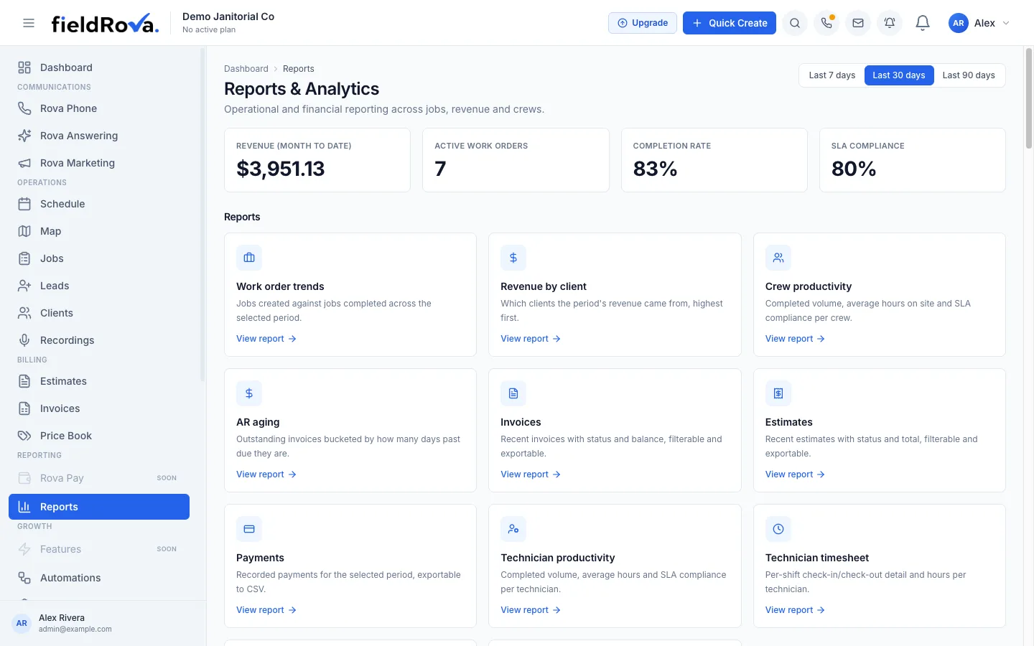Click the Technician productivity icon

coord(513,529)
